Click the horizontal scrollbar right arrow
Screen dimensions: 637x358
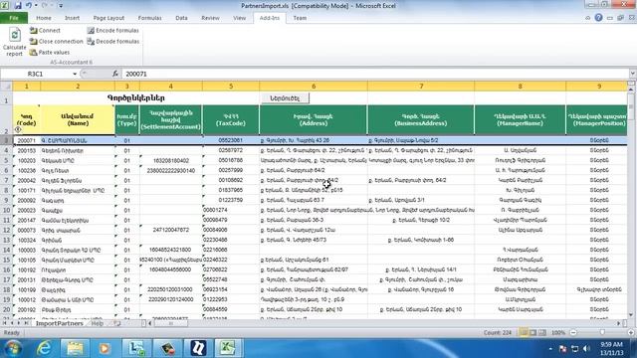pos(619,323)
